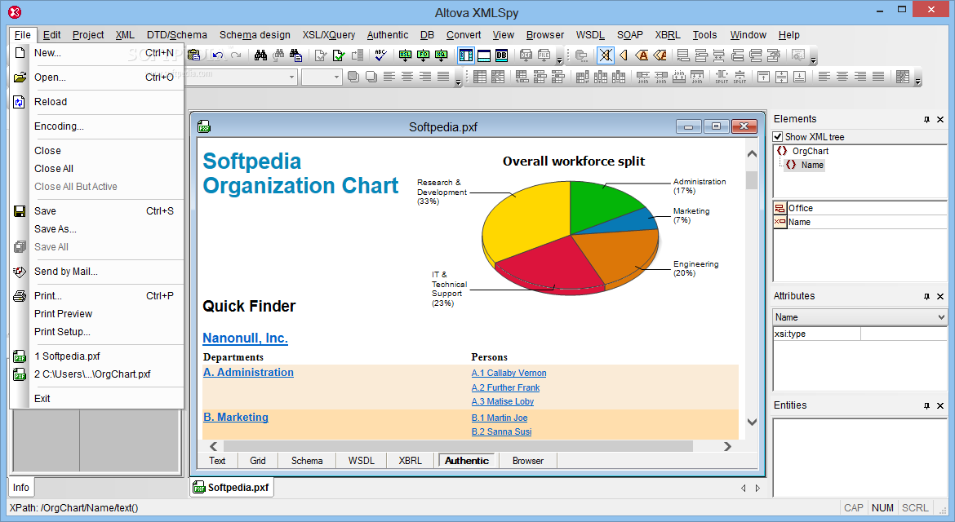The height and width of the screenshot is (522, 955).
Task: Follow the A. Administration link
Action: (x=248, y=373)
